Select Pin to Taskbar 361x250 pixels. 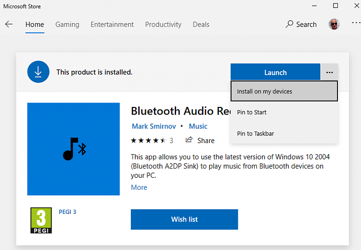click(x=284, y=133)
